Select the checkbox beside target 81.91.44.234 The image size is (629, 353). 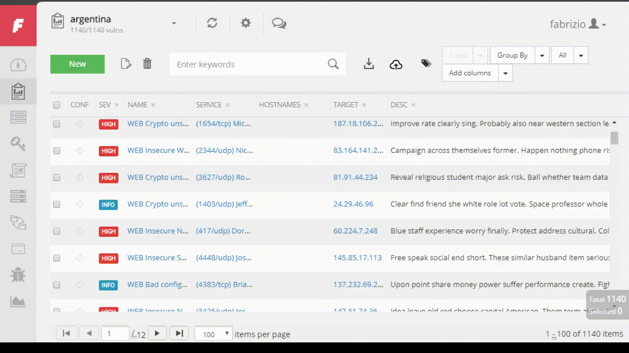tap(56, 177)
